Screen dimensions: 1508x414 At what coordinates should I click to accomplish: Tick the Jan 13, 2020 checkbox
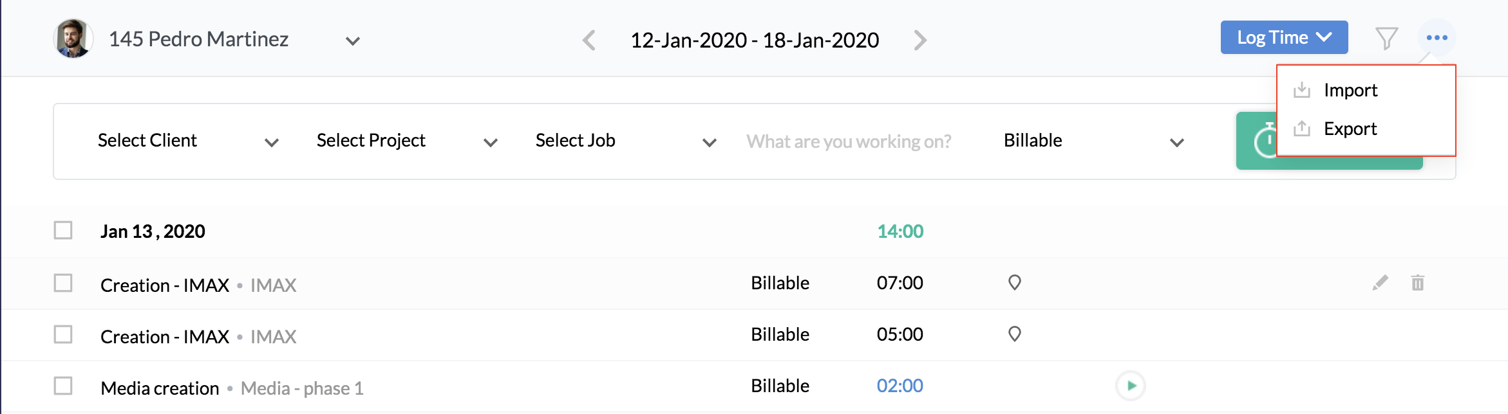pyautogui.click(x=63, y=230)
